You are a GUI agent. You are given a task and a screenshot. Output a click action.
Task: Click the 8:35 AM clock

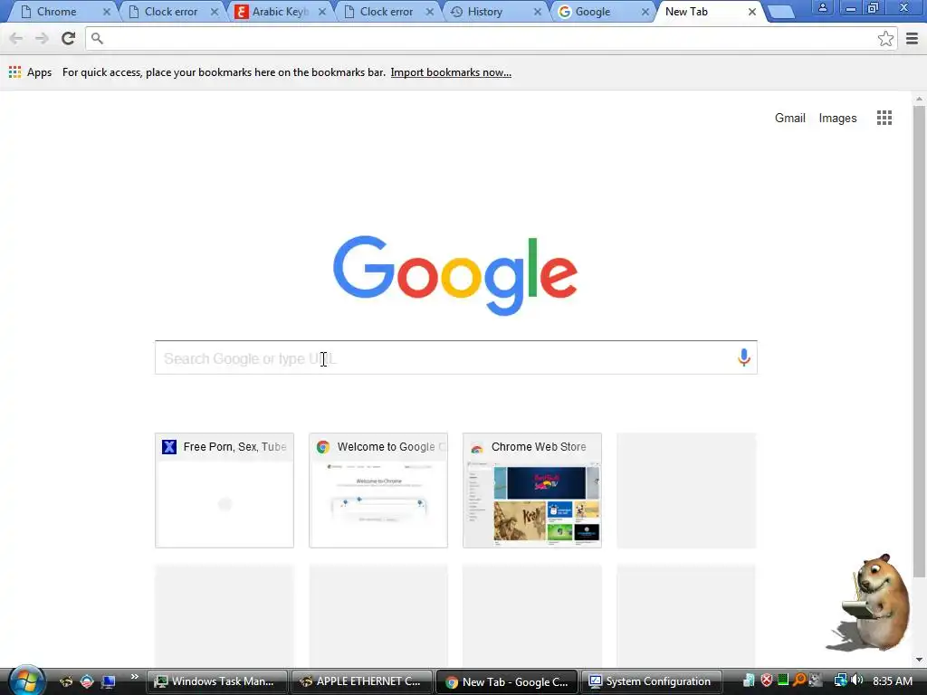coord(892,681)
